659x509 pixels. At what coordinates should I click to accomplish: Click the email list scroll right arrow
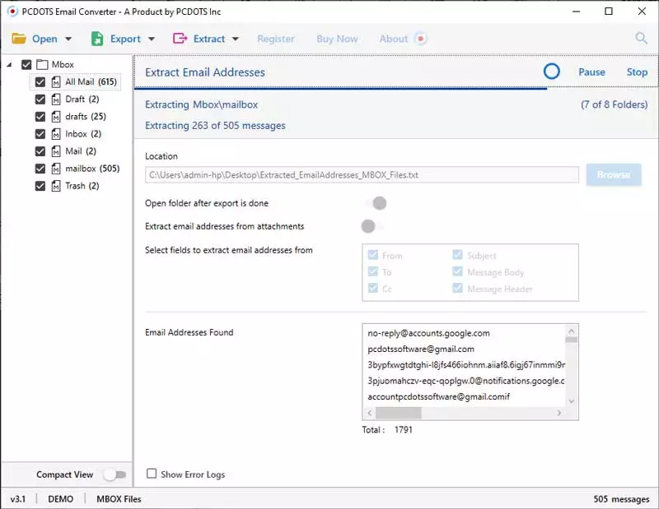click(x=559, y=413)
